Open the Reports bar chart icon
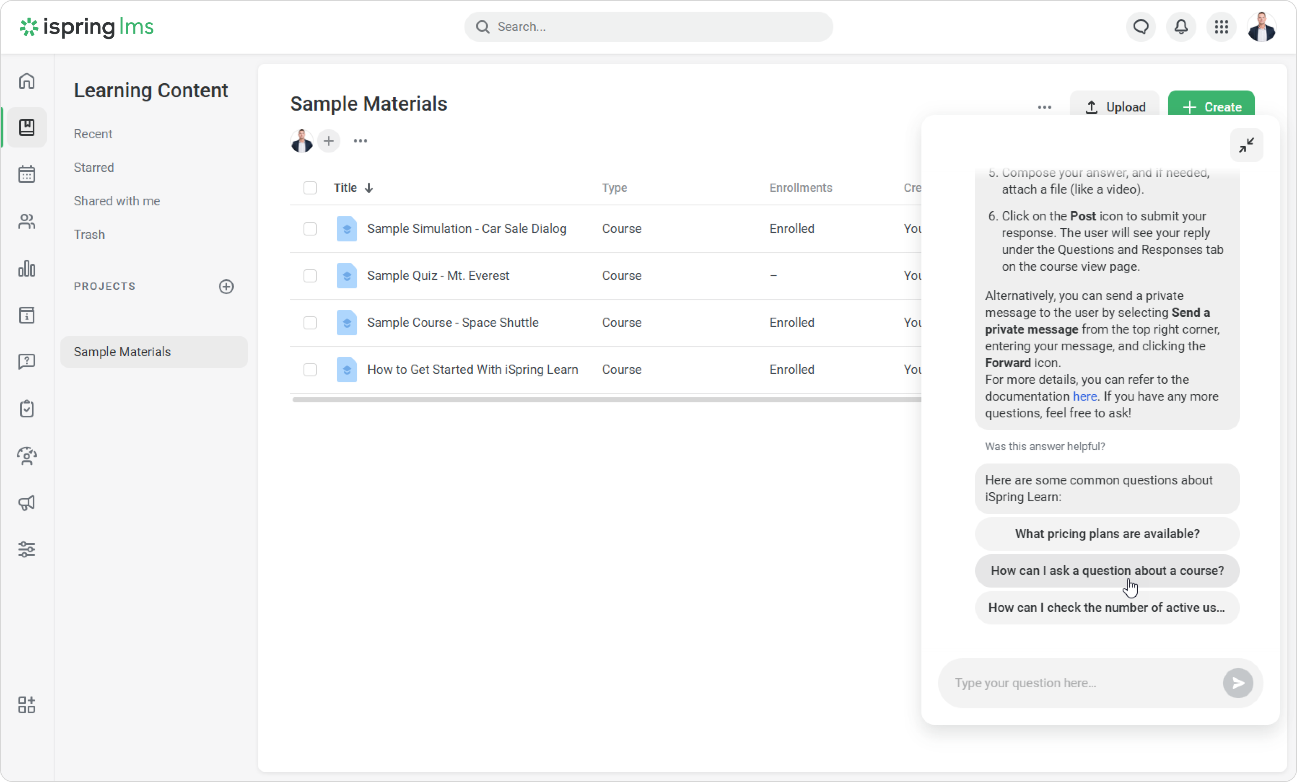 point(27,268)
